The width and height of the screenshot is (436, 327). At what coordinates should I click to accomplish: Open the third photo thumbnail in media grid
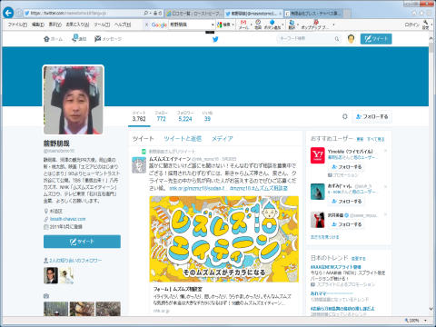(108, 309)
